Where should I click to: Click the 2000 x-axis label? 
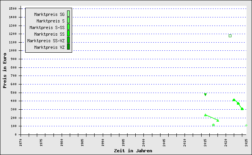pos(144,143)
